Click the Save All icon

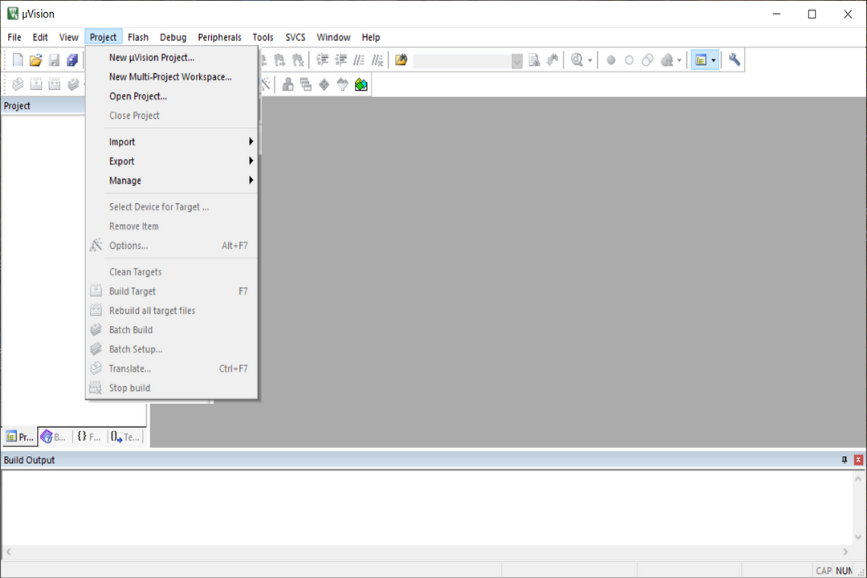pos(72,60)
